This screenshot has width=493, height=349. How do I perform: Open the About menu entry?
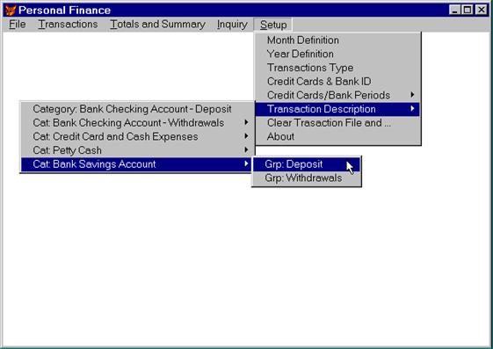pyautogui.click(x=338, y=137)
